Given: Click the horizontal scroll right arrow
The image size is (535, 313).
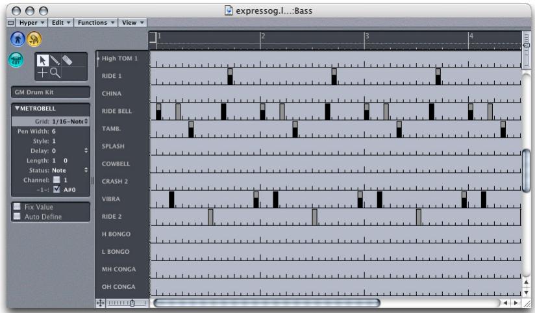Looking at the screenshot, I should pos(516,303).
